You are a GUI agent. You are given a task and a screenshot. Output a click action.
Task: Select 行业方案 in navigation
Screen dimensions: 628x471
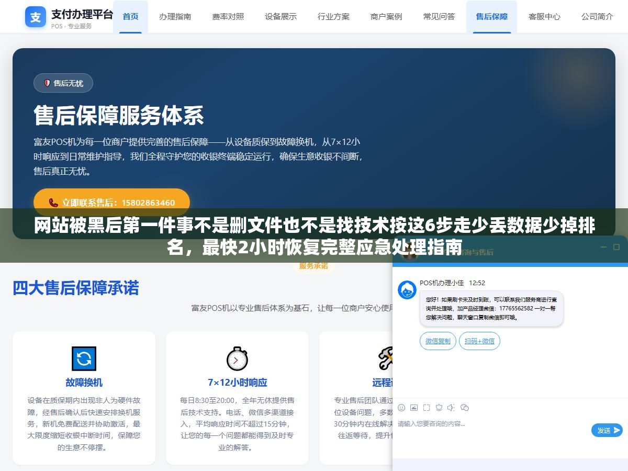333,16
